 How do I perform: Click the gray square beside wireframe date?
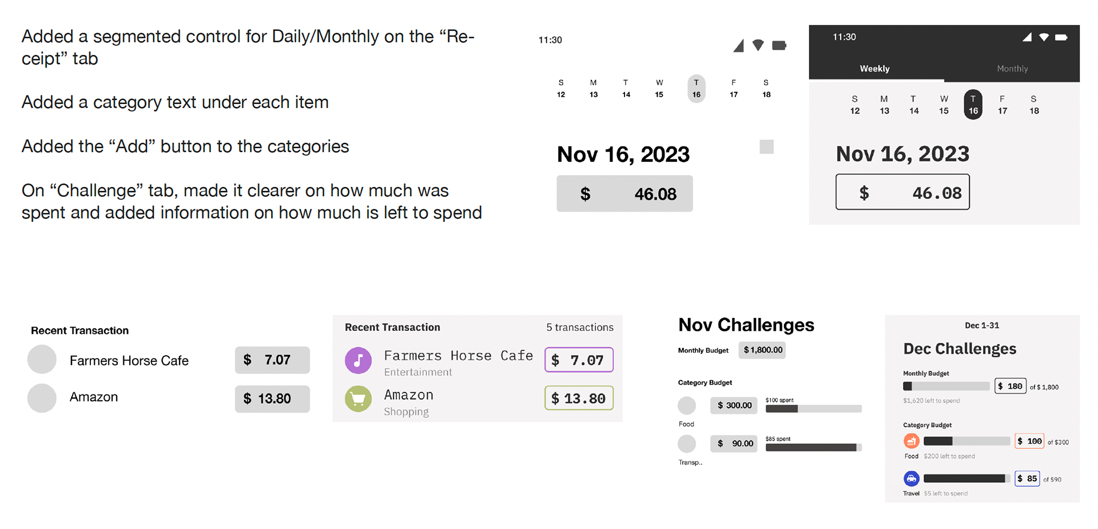tap(766, 147)
